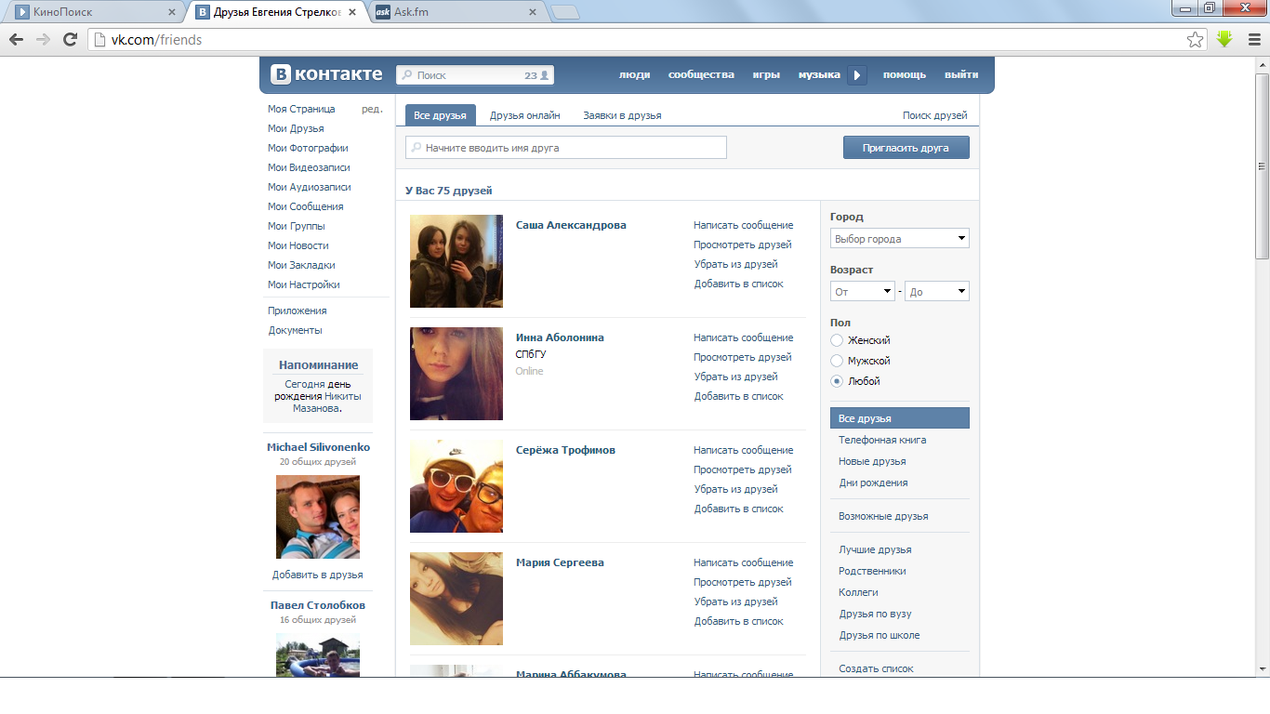Click Добавить в друзья under Michael Silivonenko
This screenshot has height=714, width=1270.
pyautogui.click(x=318, y=575)
